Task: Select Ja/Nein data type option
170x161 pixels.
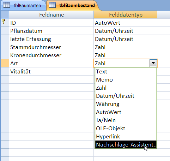Action: pos(126,120)
